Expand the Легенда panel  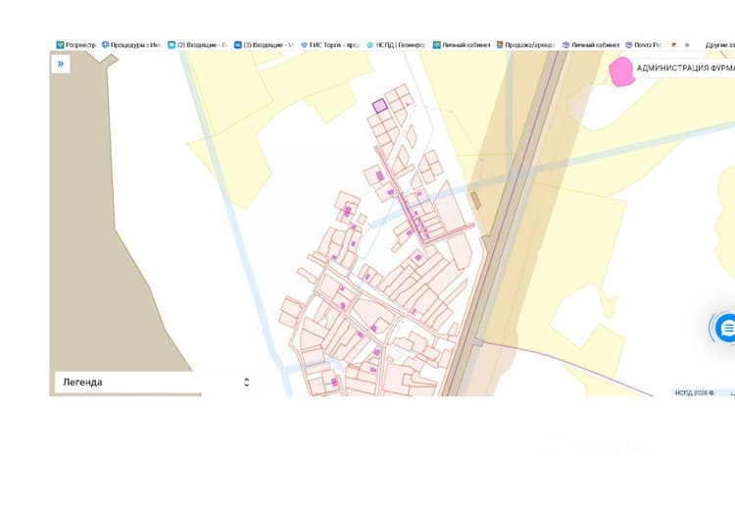pos(156,382)
